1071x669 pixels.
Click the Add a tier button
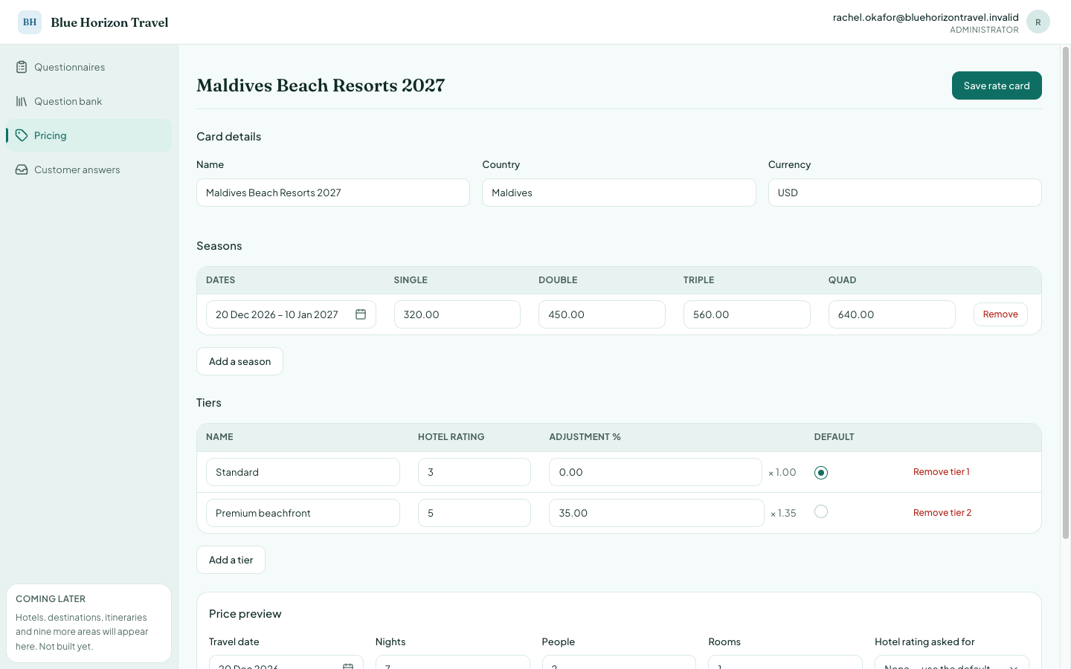coord(231,560)
